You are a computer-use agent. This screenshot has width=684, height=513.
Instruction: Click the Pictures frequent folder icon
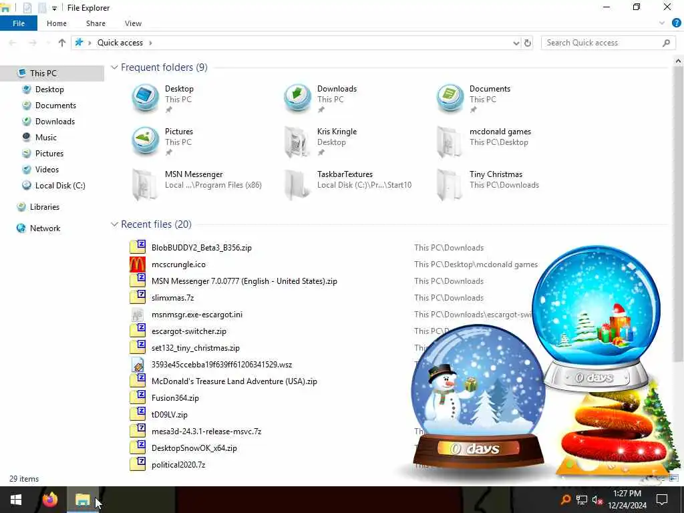pos(145,141)
